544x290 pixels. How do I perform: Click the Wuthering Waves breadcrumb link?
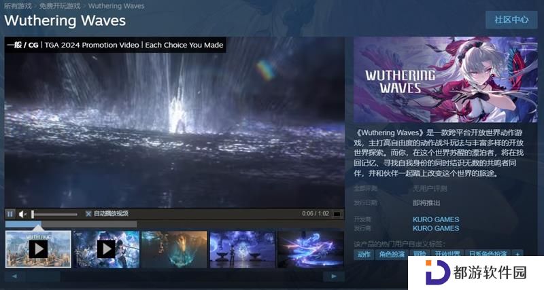point(116,6)
